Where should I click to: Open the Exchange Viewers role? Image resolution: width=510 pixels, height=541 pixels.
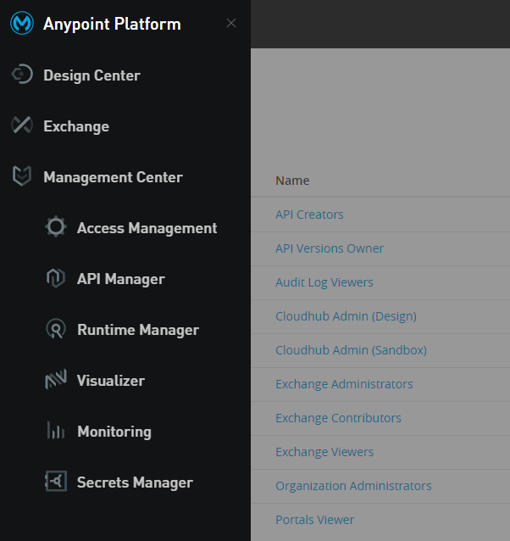[x=324, y=452]
